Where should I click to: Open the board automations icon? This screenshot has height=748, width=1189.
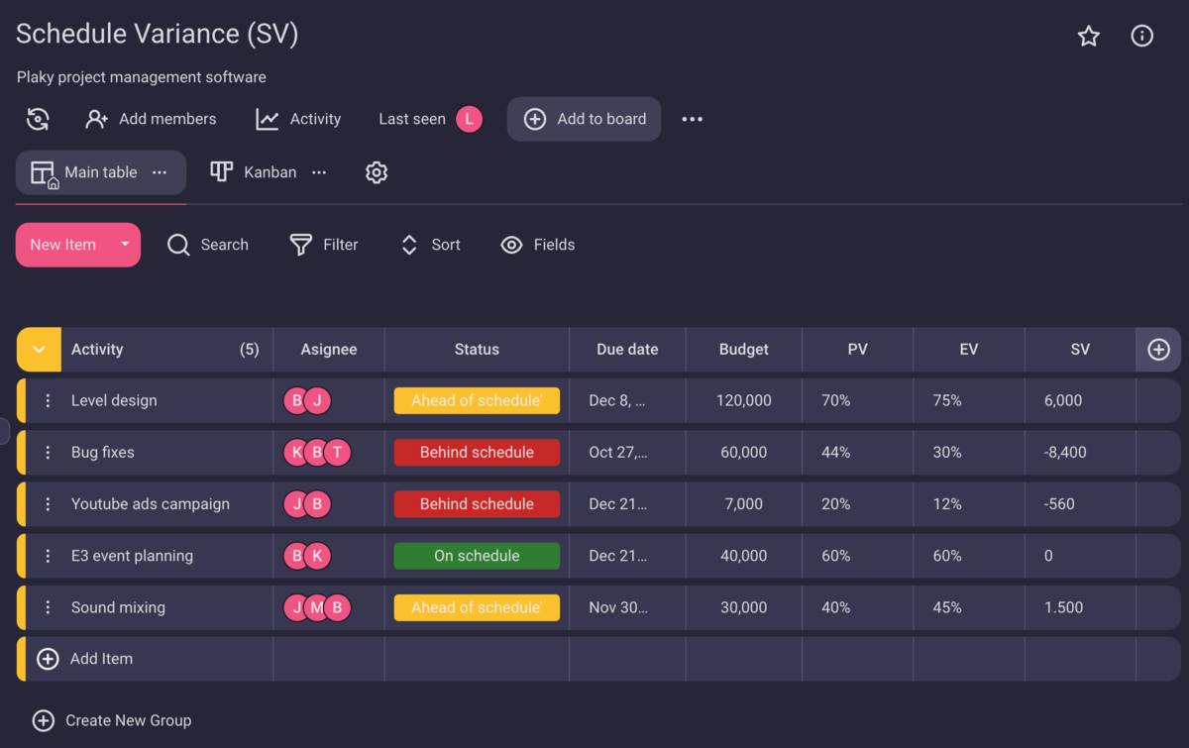(x=37, y=119)
